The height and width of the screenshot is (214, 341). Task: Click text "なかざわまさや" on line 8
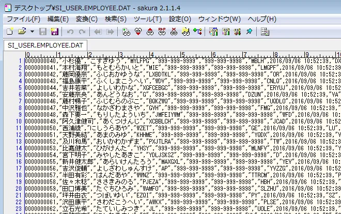tap(118, 108)
